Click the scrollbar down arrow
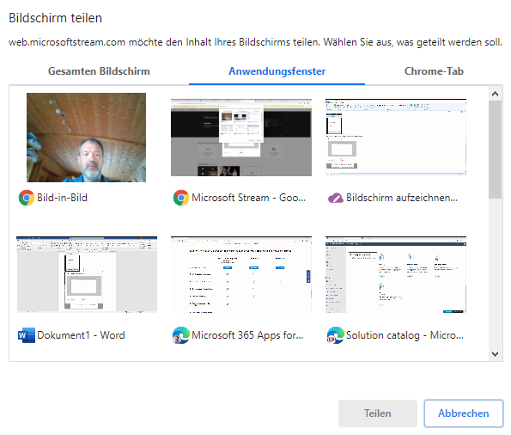Viewport: 511px width, 435px height. point(495,354)
